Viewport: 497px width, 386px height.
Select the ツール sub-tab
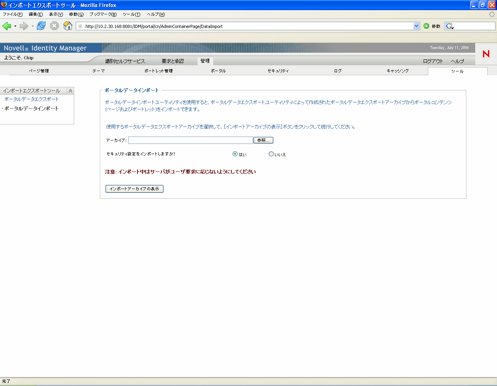pyautogui.click(x=457, y=71)
